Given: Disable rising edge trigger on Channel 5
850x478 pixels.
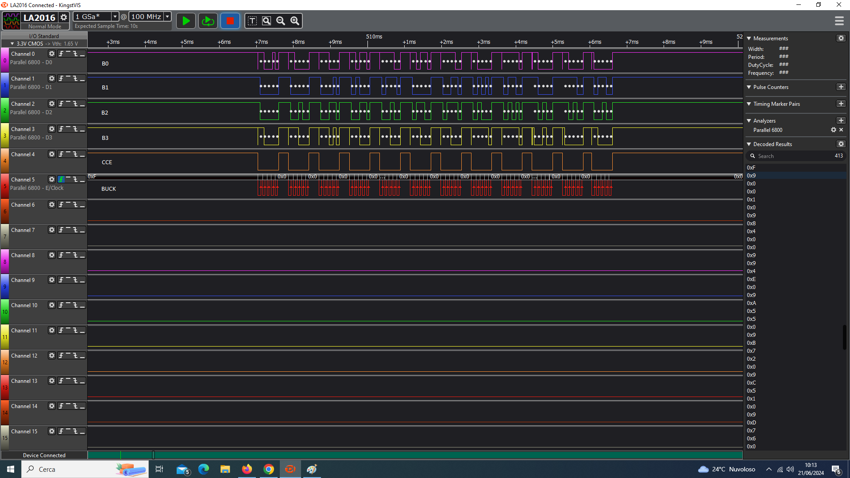Looking at the screenshot, I should tap(61, 179).
